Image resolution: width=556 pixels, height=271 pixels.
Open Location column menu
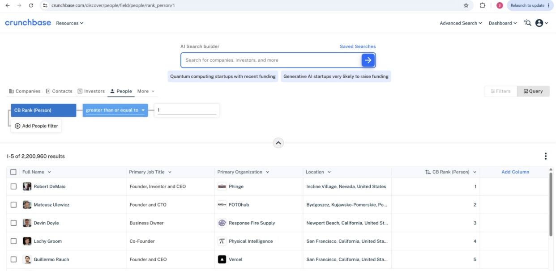[x=329, y=172]
